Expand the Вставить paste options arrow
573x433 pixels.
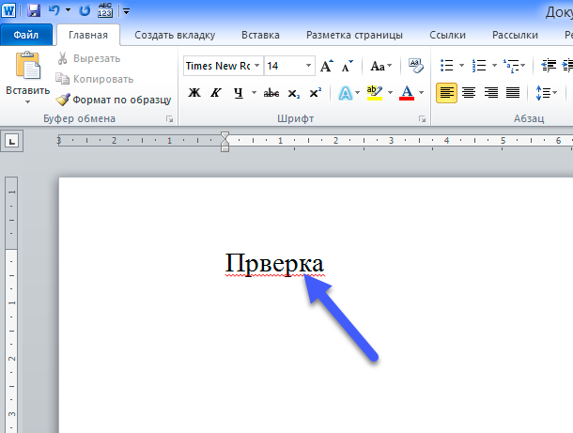pos(28,102)
